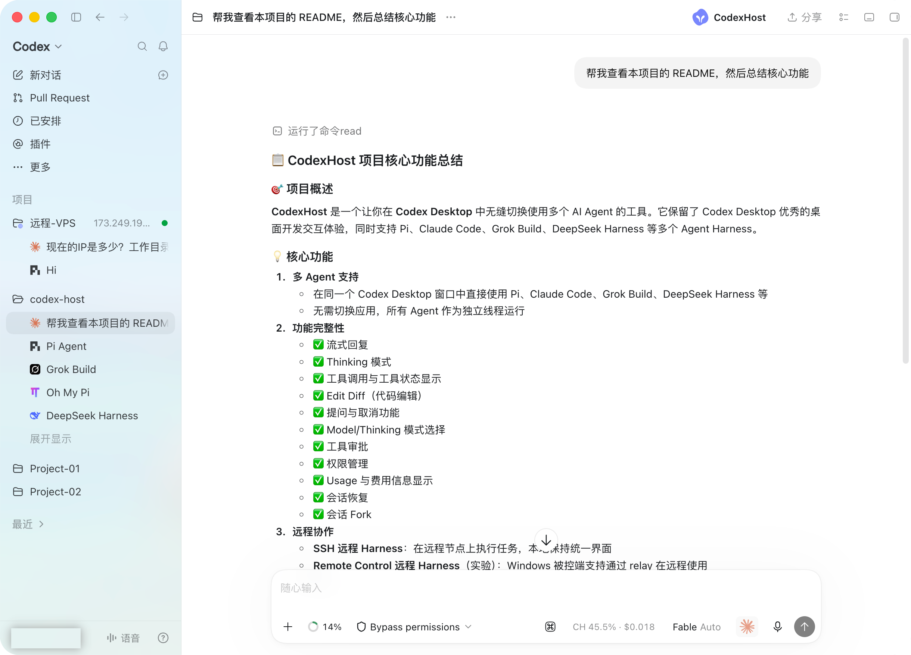The height and width of the screenshot is (655, 911).
Task: Click 展开显示 to show more threads
Action: pos(51,439)
